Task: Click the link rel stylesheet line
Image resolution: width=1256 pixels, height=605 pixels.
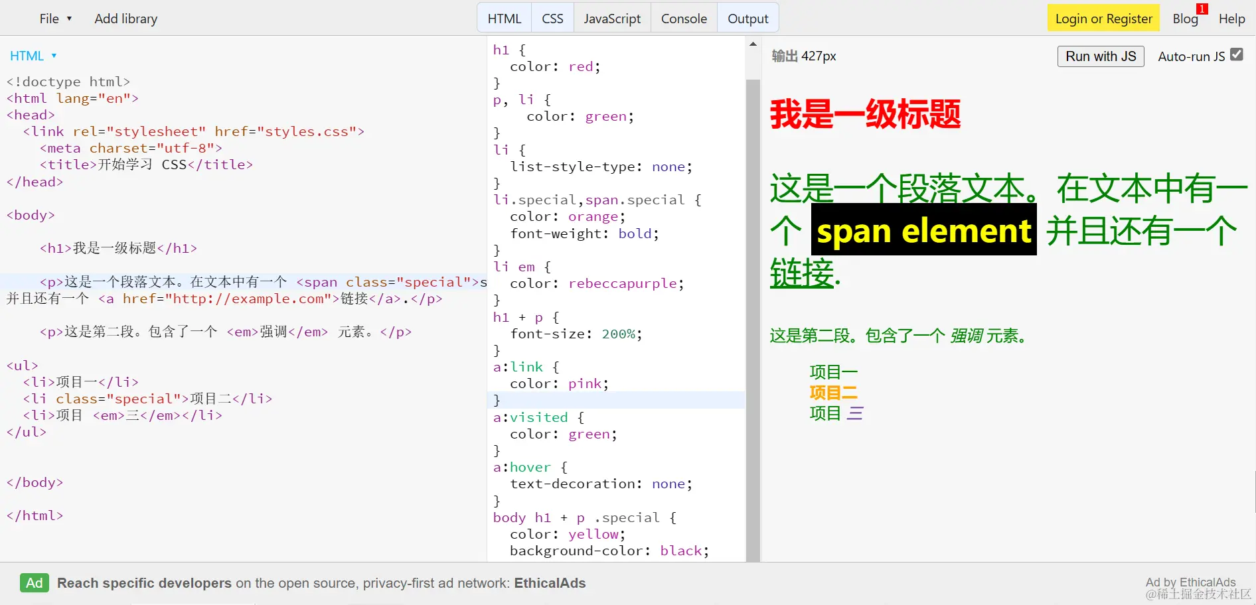Action: click(x=194, y=131)
